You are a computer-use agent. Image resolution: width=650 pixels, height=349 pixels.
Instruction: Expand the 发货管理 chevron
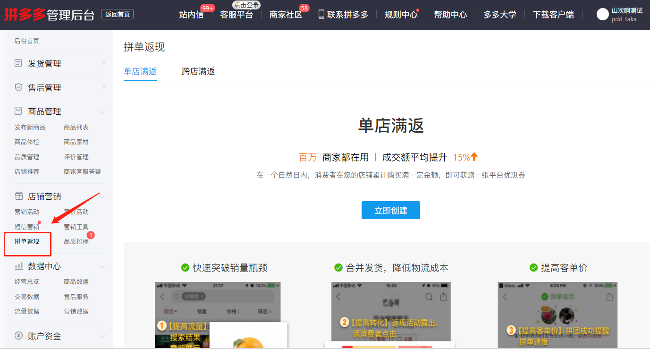coord(103,63)
